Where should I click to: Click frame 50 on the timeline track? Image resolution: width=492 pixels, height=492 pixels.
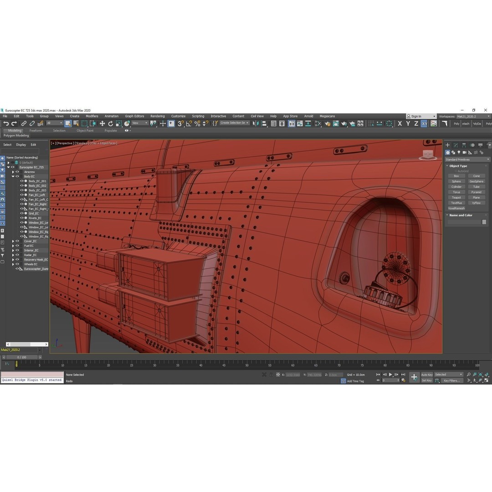click(247, 364)
